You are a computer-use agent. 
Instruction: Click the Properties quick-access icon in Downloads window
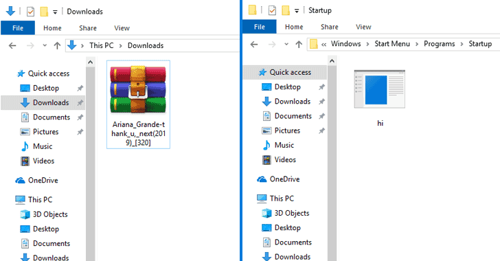(x=30, y=12)
